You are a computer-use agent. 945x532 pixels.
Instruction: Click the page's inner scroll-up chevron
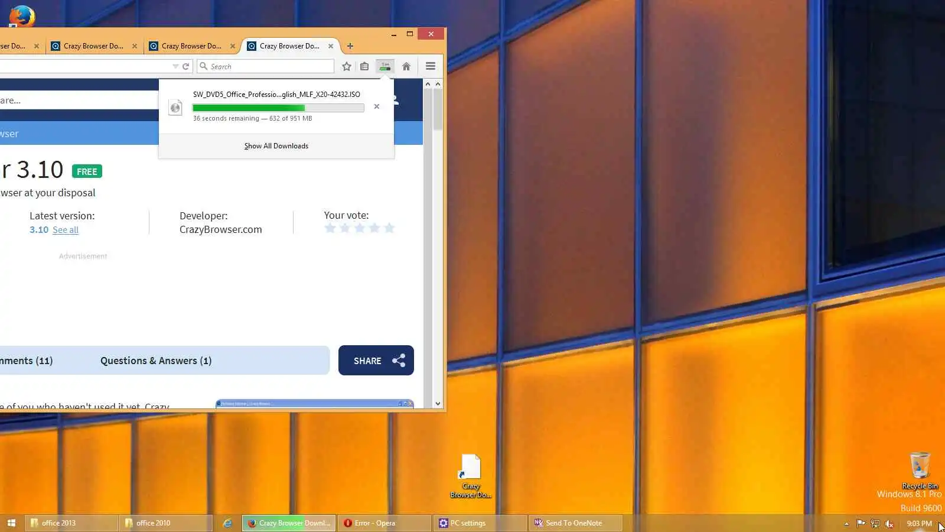click(x=428, y=84)
